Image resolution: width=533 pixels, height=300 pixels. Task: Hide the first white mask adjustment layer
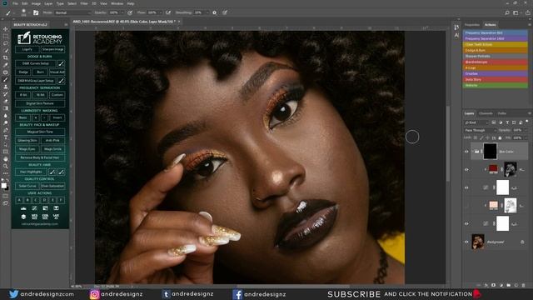point(466,187)
